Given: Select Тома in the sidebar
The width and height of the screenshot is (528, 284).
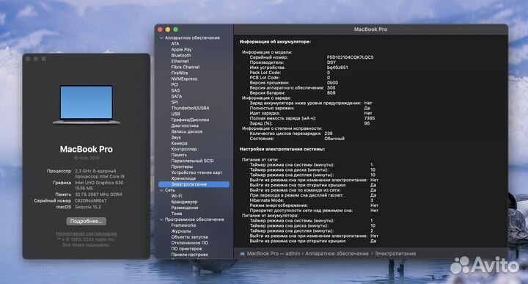Looking at the screenshot, I should click(x=177, y=214).
